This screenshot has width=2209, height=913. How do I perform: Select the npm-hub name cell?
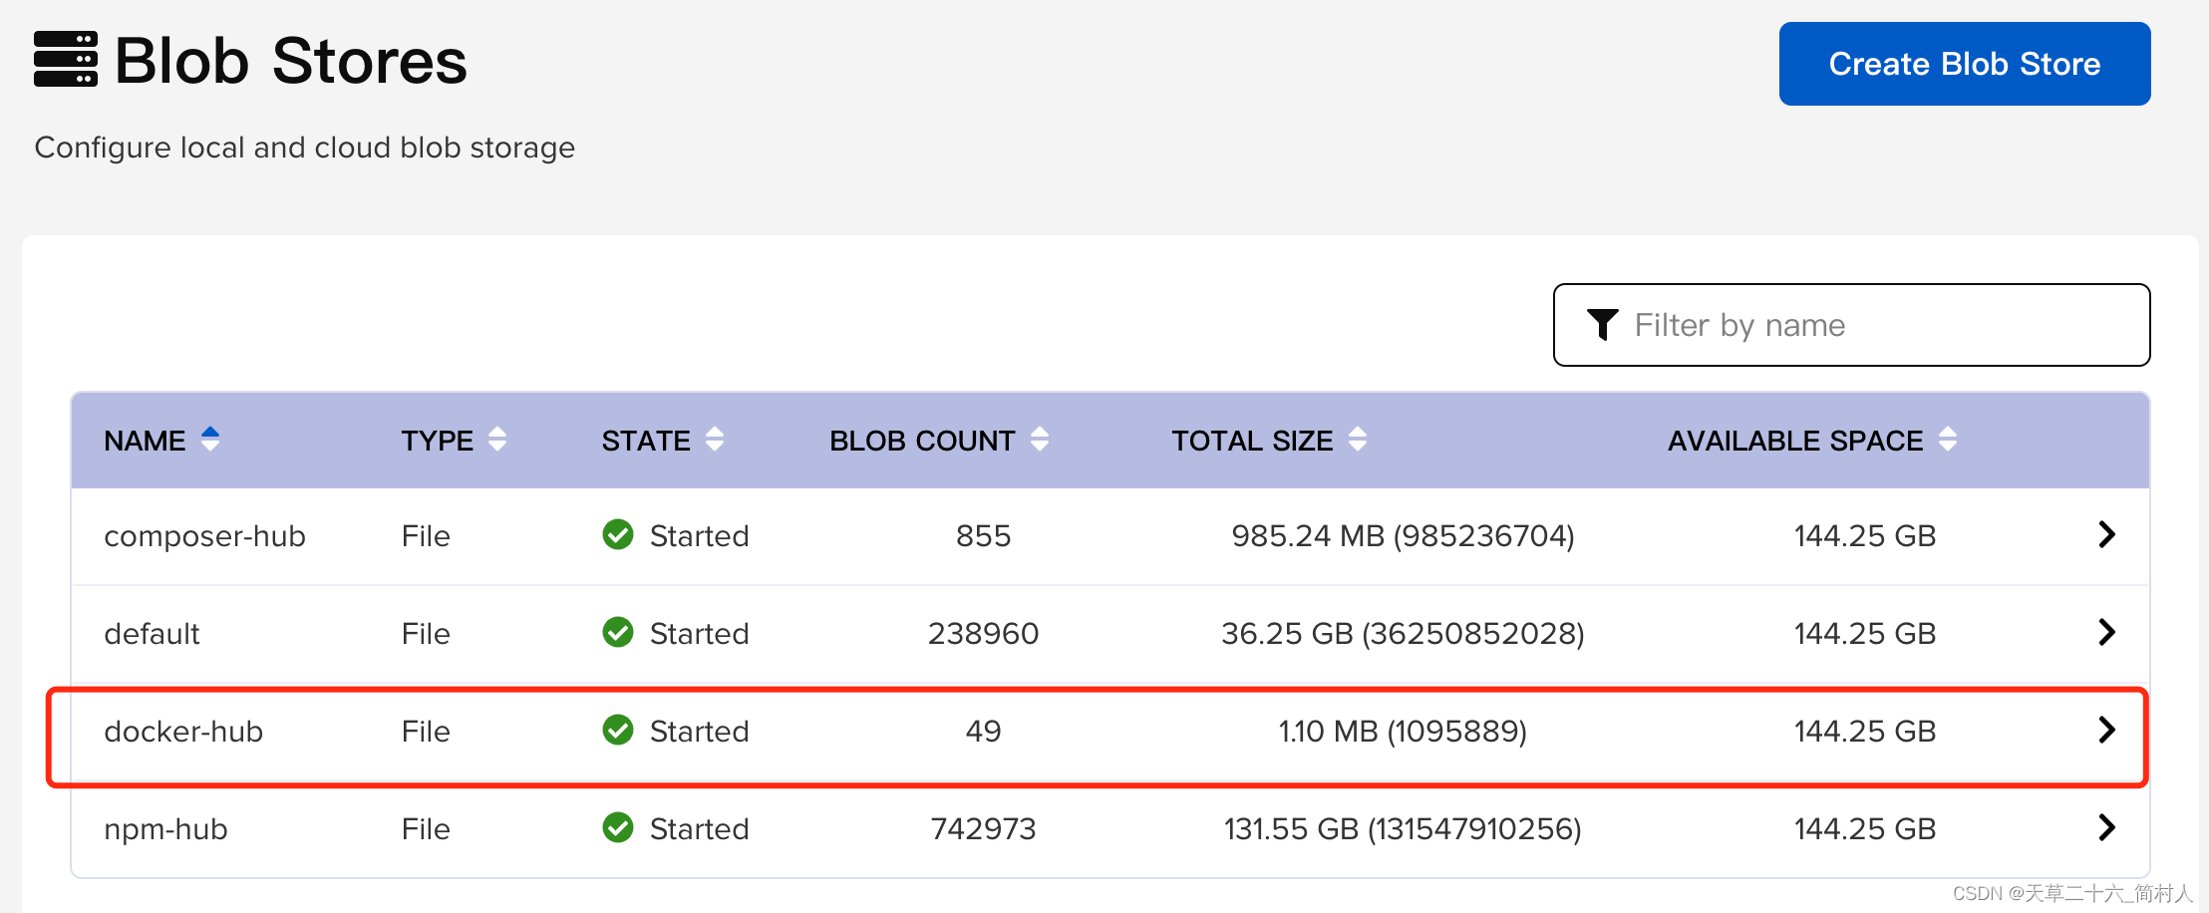point(165,829)
